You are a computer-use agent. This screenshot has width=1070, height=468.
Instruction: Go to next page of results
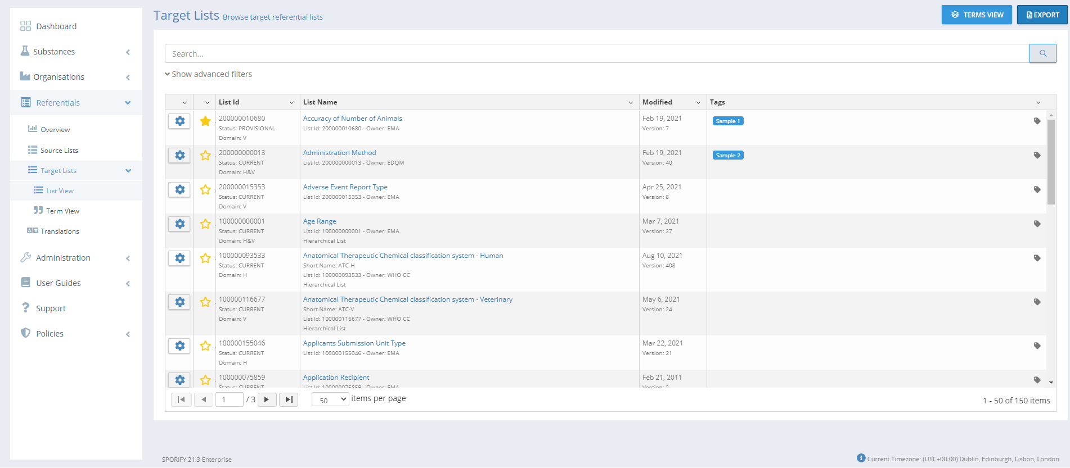pos(267,399)
